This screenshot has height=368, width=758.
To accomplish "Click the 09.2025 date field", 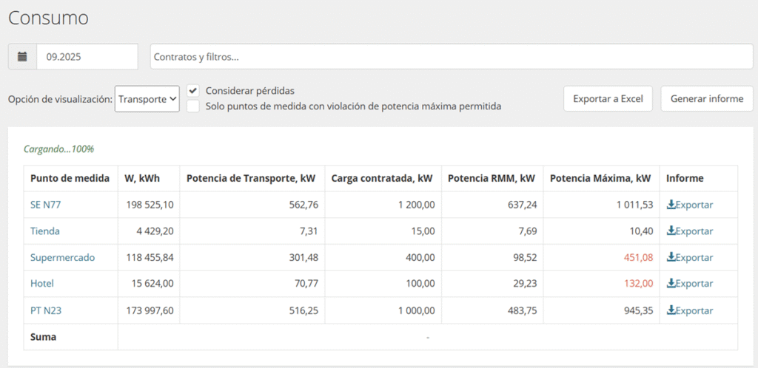I will pyautogui.click(x=87, y=56).
